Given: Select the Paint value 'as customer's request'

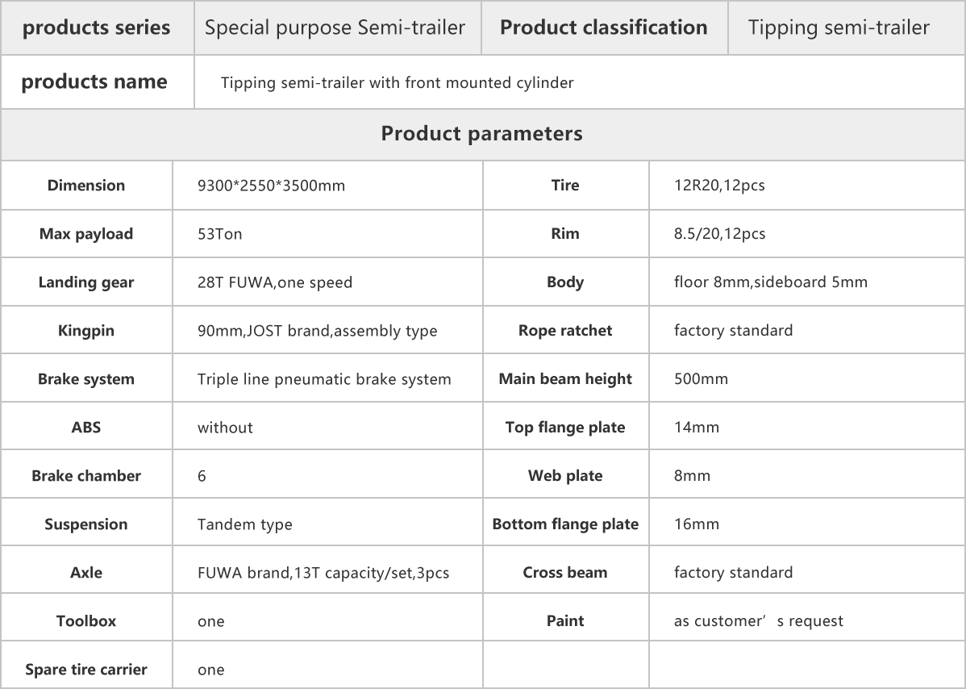Looking at the screenshot, I should (x=759, y=621).
